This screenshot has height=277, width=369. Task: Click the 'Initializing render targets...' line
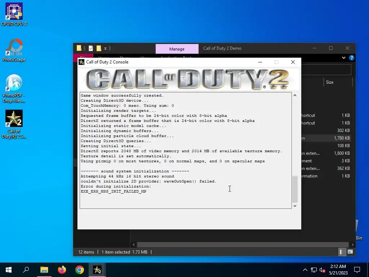[x=118, y=111]
